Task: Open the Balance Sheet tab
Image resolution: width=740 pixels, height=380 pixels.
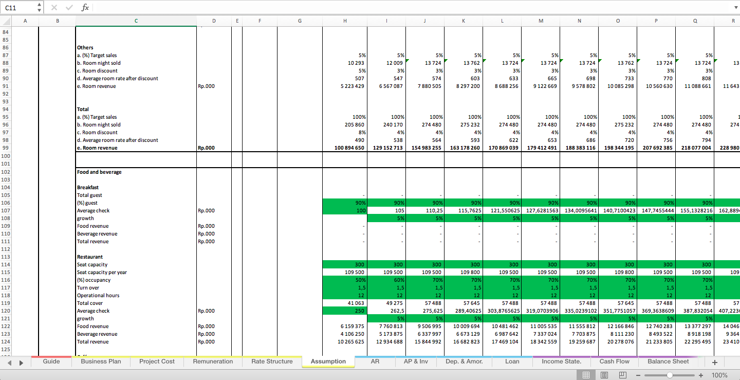Action: 668,361
